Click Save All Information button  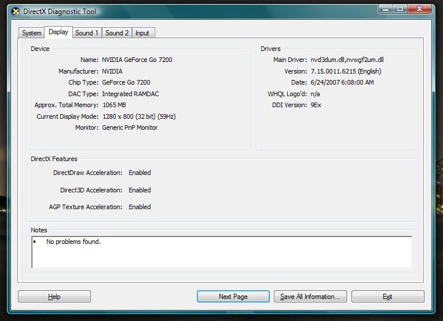tap(310, 297)
